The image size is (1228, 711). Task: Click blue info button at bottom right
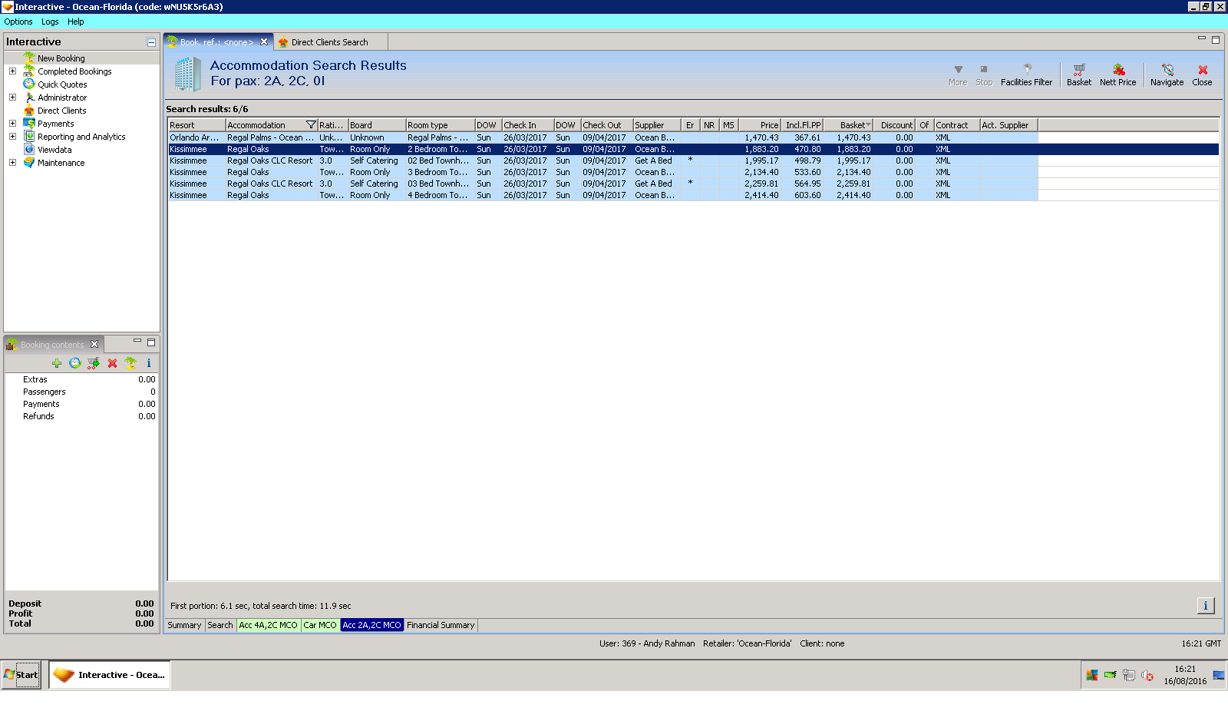coord(1205,606)
